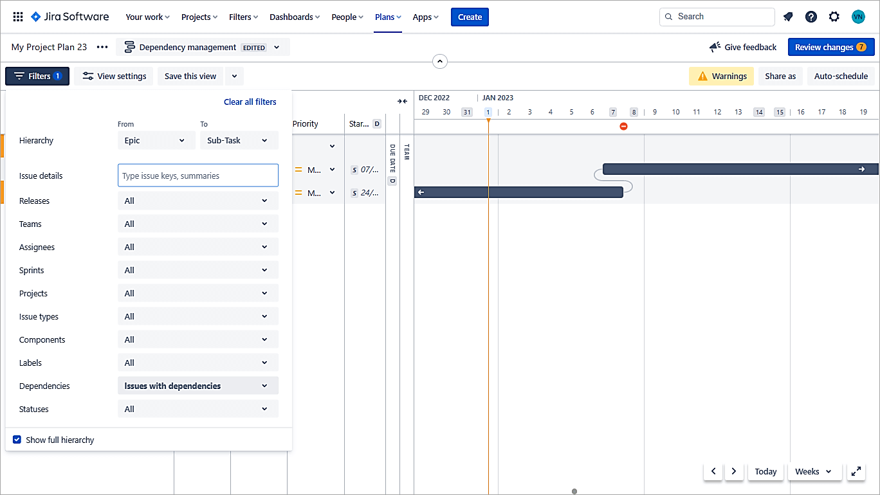880x495 pixels.
Task: Open the Projects menu in top navigation
Action: (199, 17)
